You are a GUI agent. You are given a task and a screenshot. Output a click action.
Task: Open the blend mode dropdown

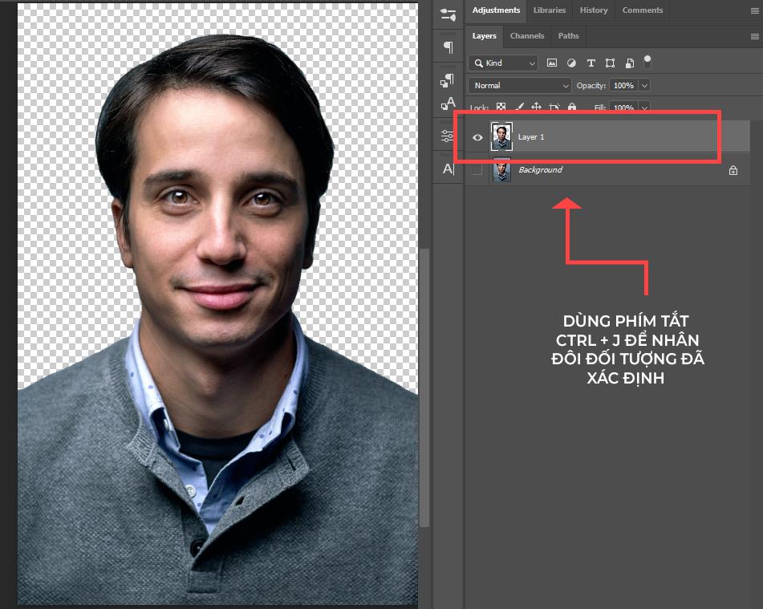click(x=566, y=85)
